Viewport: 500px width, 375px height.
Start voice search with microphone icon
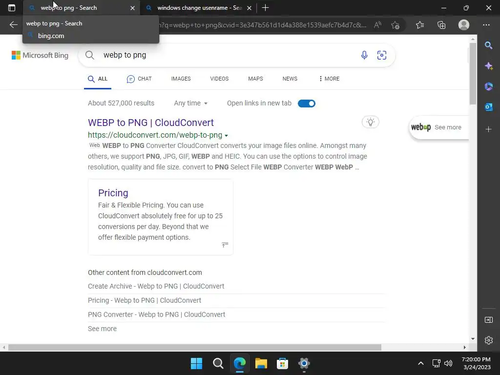point(364,55)
